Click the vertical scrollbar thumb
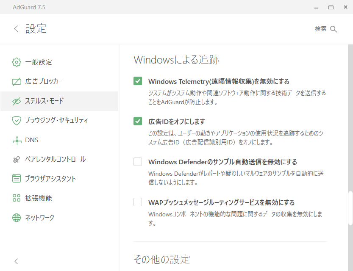Viewport: 353px width, 271px height. pos(350,208)
